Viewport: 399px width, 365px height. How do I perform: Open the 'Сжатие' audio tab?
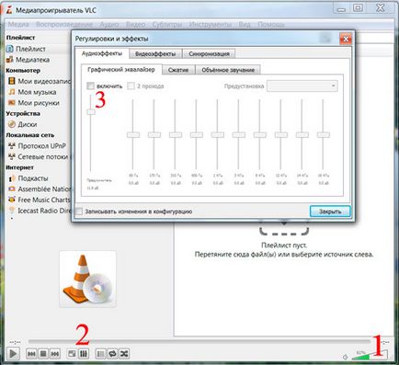178,70
